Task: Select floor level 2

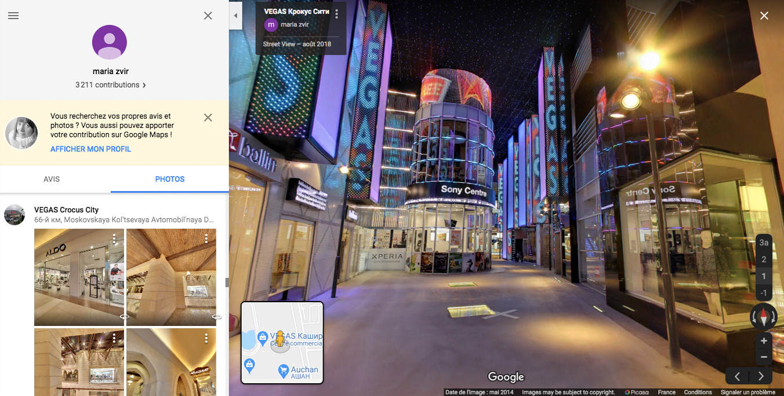Action: [x=764, y=259]
